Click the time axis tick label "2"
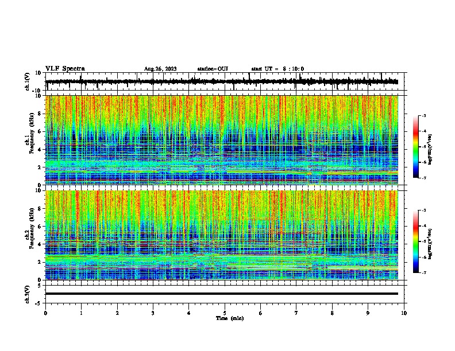The width and height of the screenshot is (455, 351). (117, 313)
